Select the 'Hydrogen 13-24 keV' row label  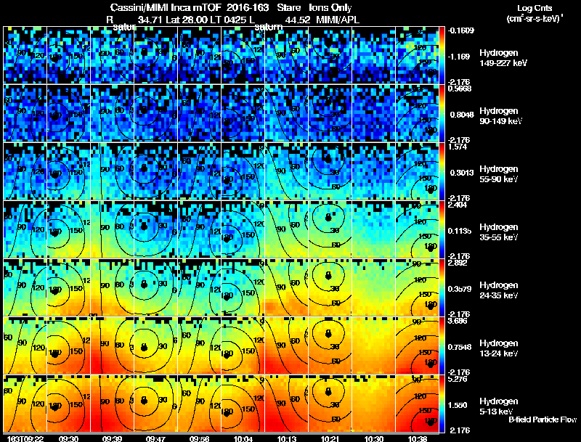tap(499, 348)
